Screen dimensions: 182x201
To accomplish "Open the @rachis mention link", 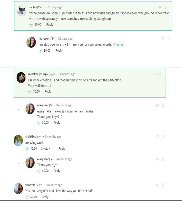I will (118, 45).
